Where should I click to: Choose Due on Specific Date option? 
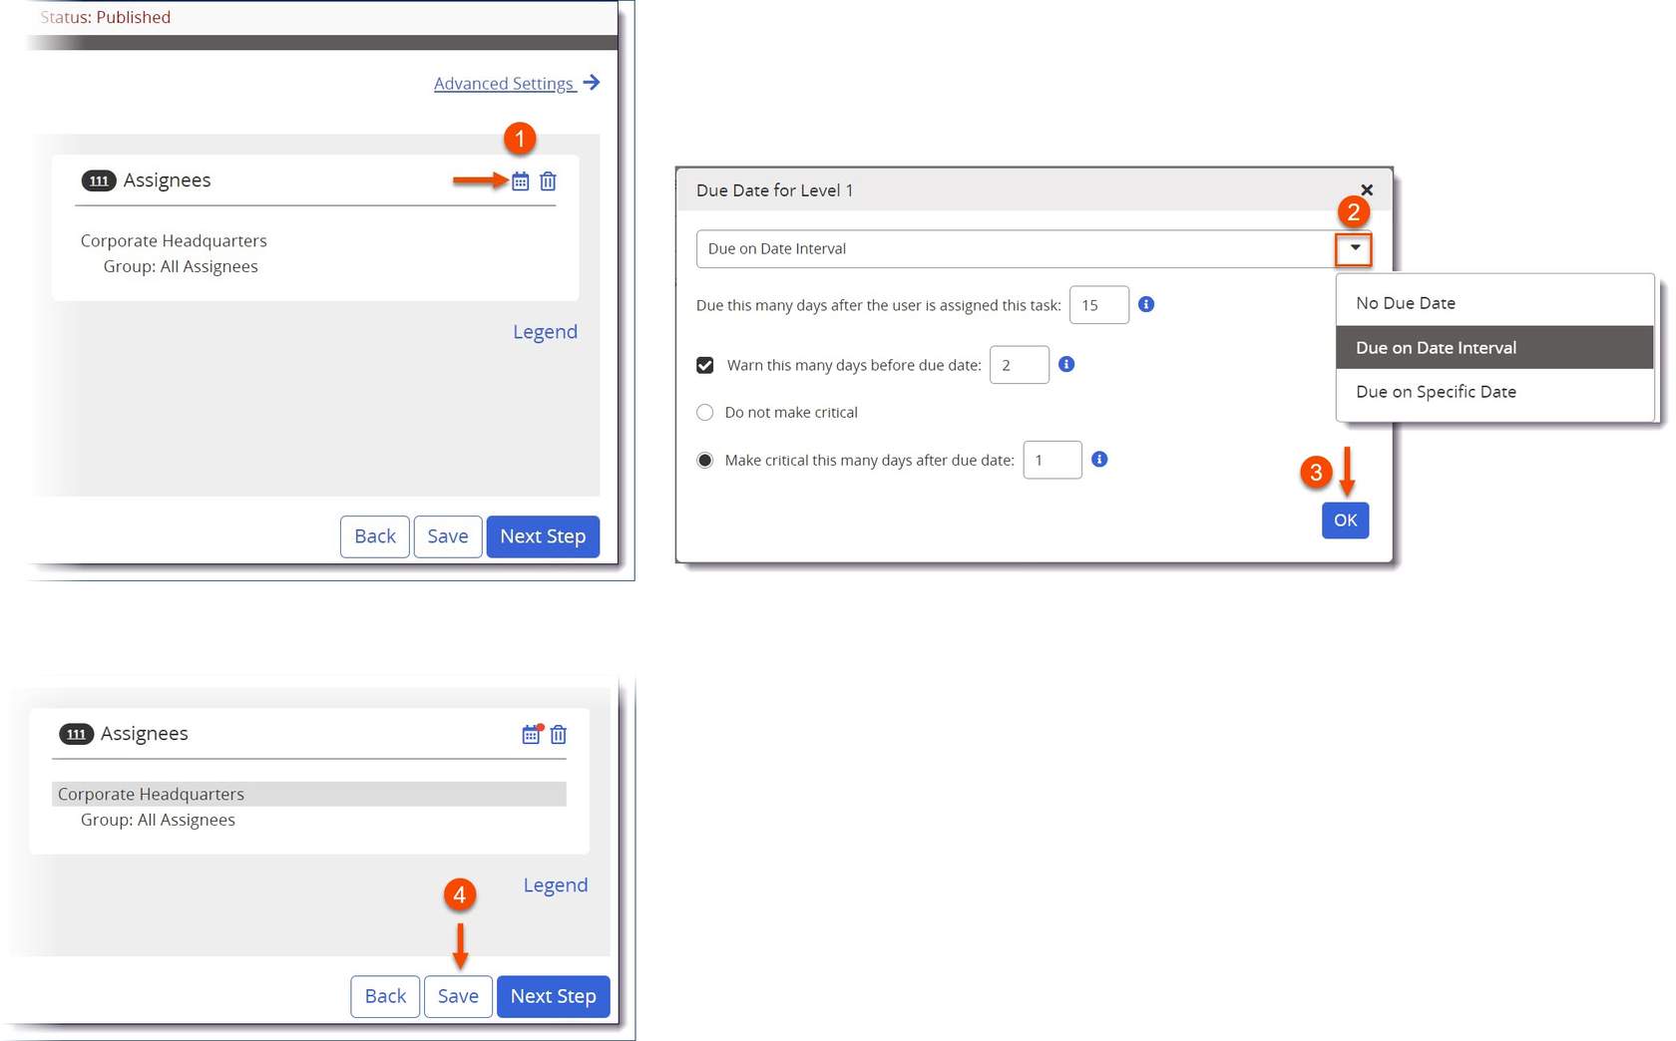1436,392
